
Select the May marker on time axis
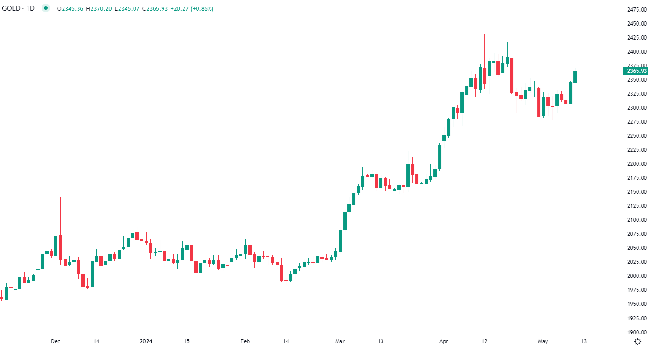pyautogui.click(x=543, y=341)
